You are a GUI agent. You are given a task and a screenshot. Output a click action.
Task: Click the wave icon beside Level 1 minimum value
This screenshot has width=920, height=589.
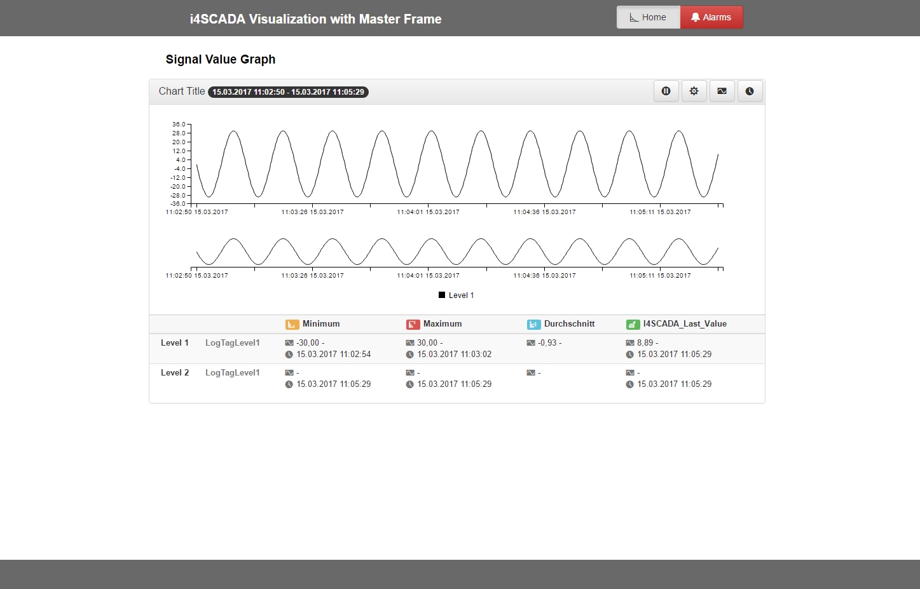289,343
